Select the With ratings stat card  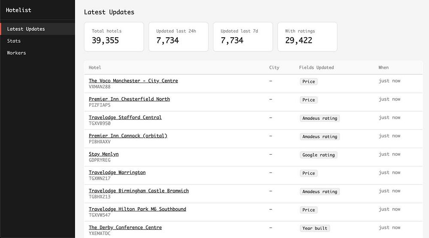(307, 37)
